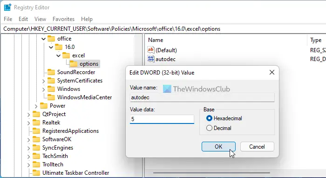Expand the TechSmith key
This screenshot has height=178, width=326.
tap(28, 157)
